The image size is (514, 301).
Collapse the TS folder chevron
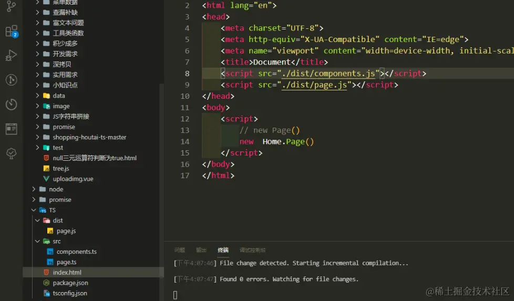34,210
